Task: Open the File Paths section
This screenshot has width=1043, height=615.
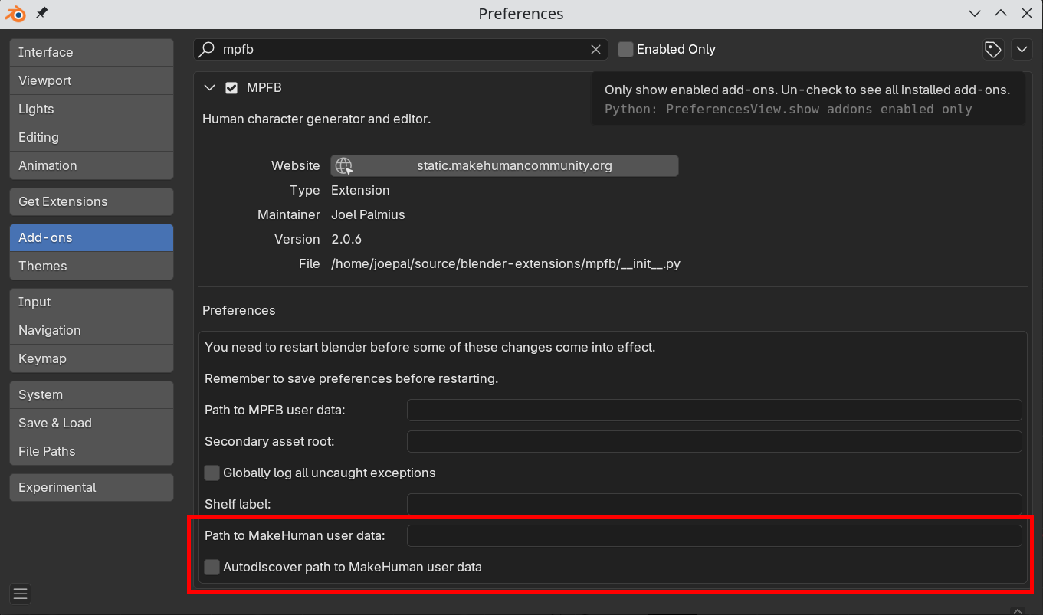Action: (91, 451)
